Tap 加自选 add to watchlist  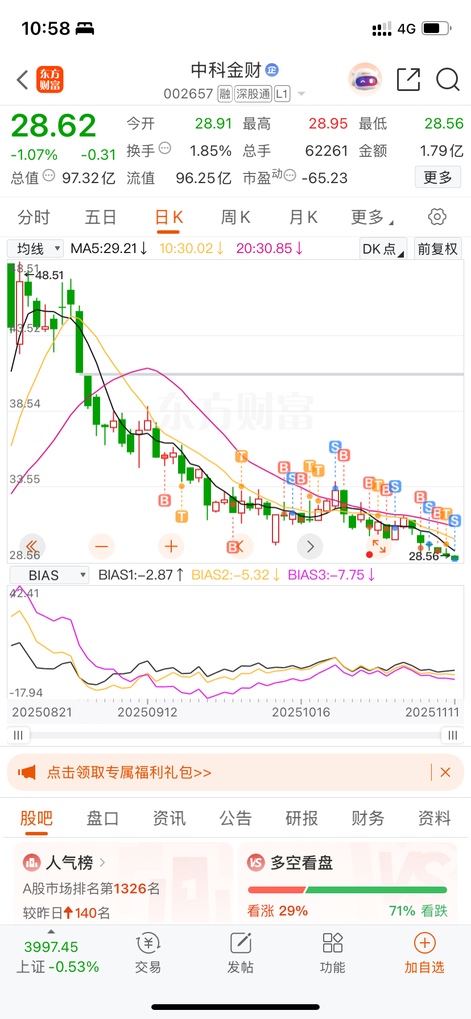click(424, 954)
